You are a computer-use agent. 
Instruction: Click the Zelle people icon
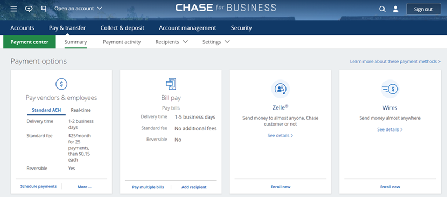point(280,89)
